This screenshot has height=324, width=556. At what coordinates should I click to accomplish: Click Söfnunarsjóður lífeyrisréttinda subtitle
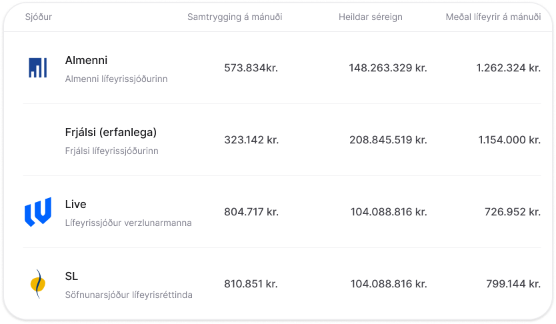pos(129,295)
